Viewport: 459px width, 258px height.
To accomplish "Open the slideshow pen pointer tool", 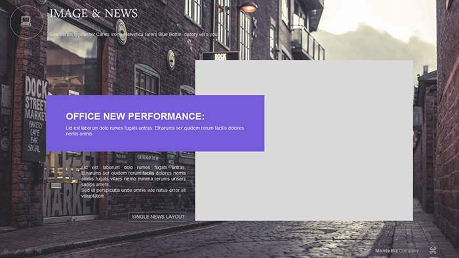I will click(17, 251).
